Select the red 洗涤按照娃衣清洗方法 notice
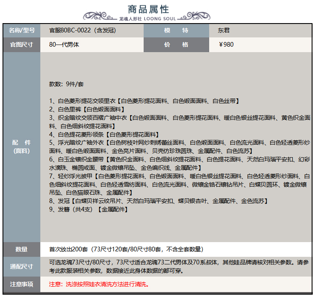This screenshot has width=315, height=298. point(99,284)
